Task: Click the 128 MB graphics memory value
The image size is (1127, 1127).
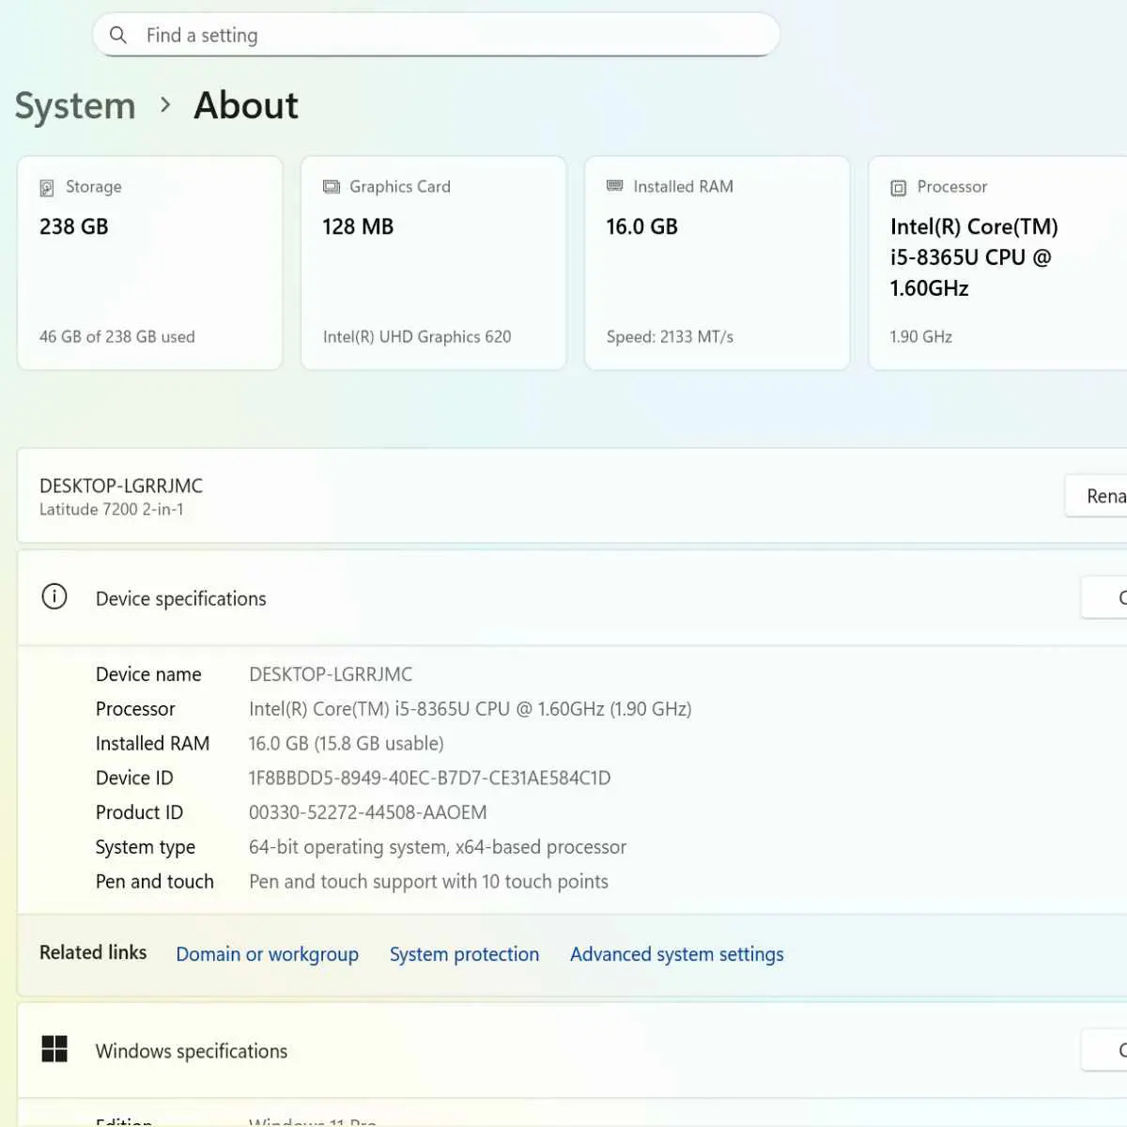Action: [x=358, y=226]
